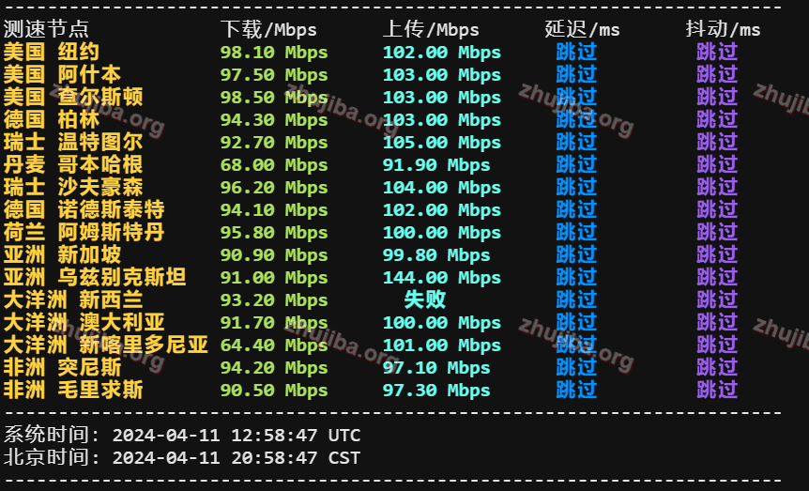The width and height of the screenshot is (809, 491).
Task: Select download value 98.50 Mbps
Action: (274, 97)
